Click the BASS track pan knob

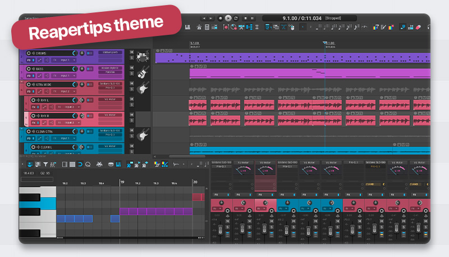pyautogui.click(x=82, y=69)
